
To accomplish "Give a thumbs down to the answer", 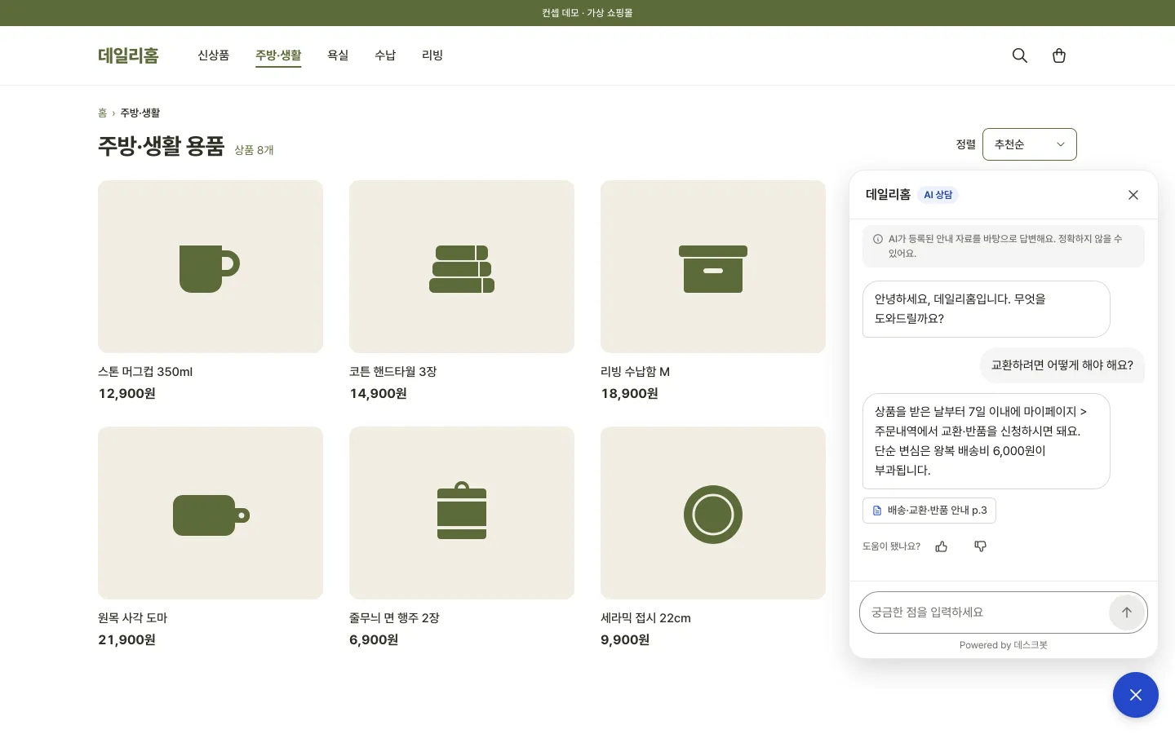I will click(x=981, y=546).
